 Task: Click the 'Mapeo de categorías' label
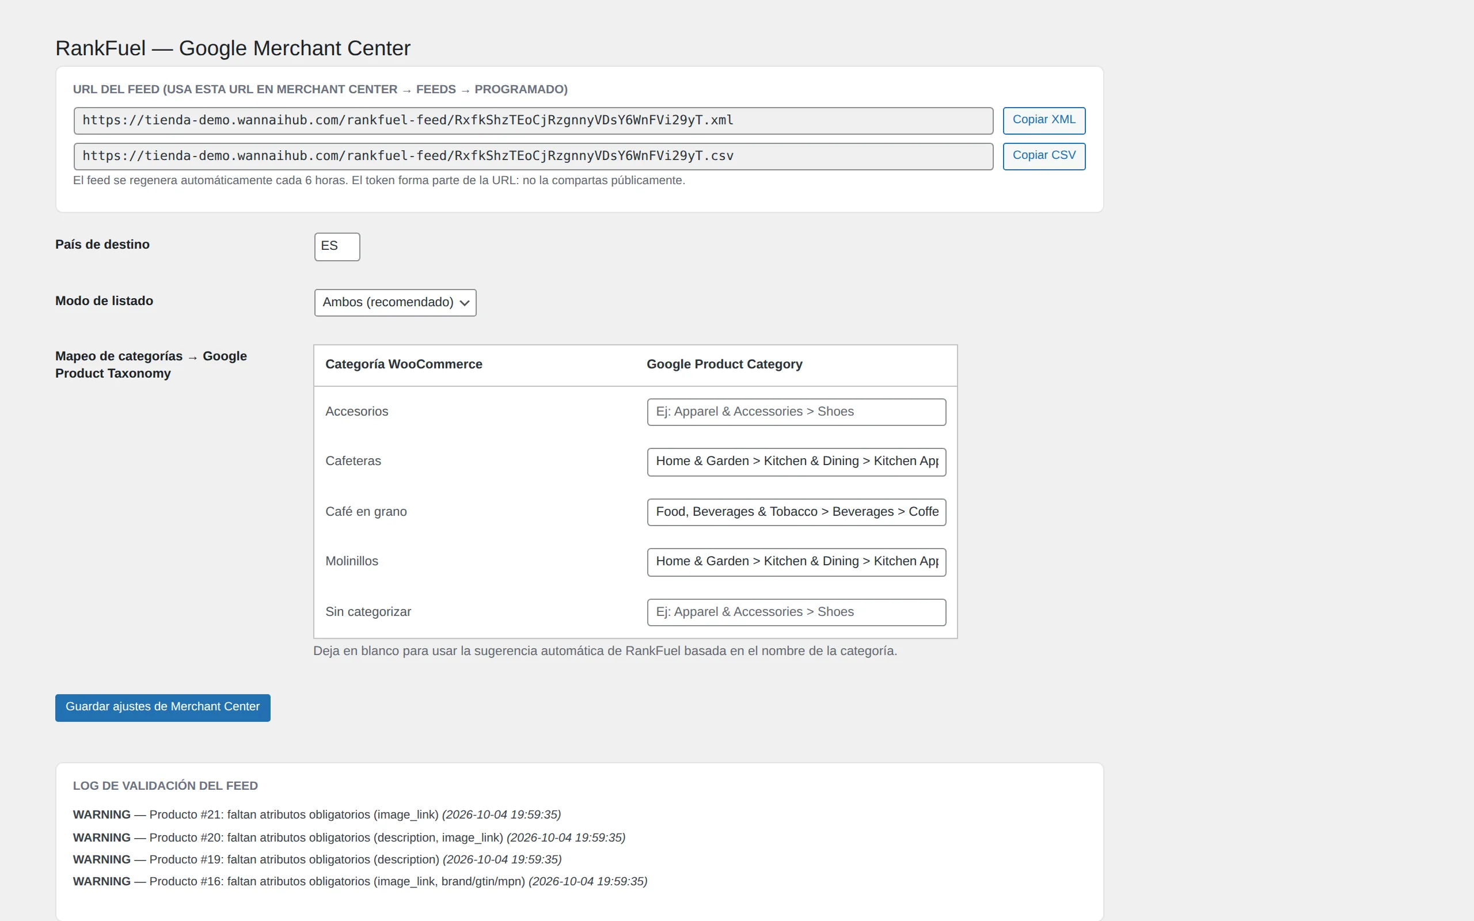point(151,365)
